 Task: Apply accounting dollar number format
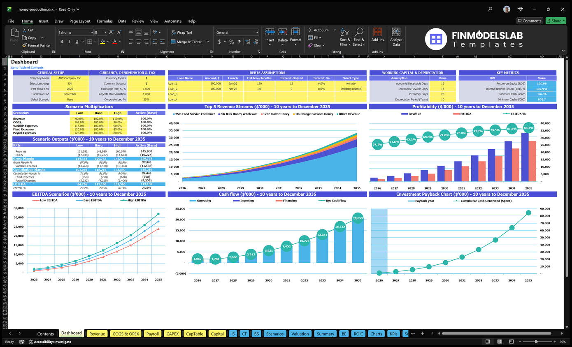[219, 42]
